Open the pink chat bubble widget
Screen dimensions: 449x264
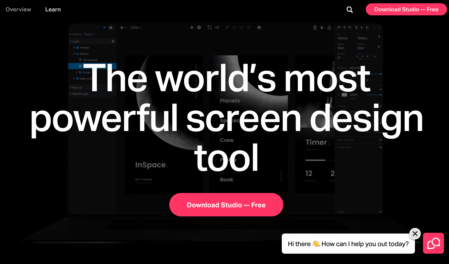[x=433, y=243]
